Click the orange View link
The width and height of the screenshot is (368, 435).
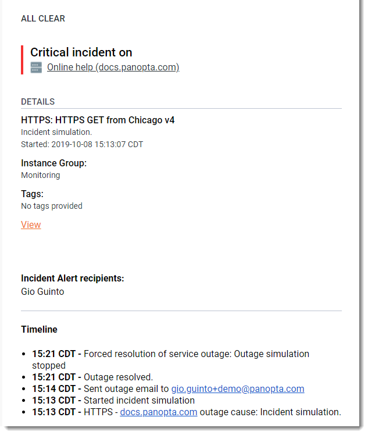[31, 224]
